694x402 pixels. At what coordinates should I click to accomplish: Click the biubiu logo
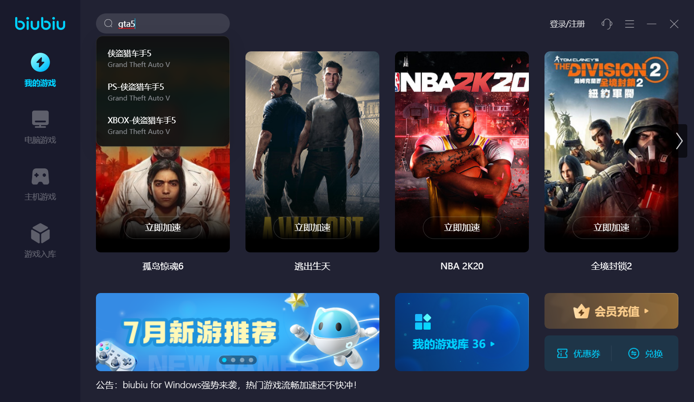click(40, 23)
